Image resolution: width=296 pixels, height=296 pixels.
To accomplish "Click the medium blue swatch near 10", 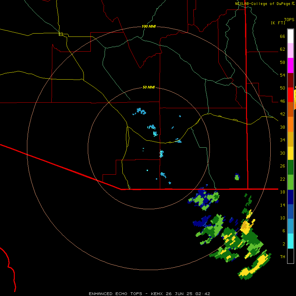I will [290, 212].
